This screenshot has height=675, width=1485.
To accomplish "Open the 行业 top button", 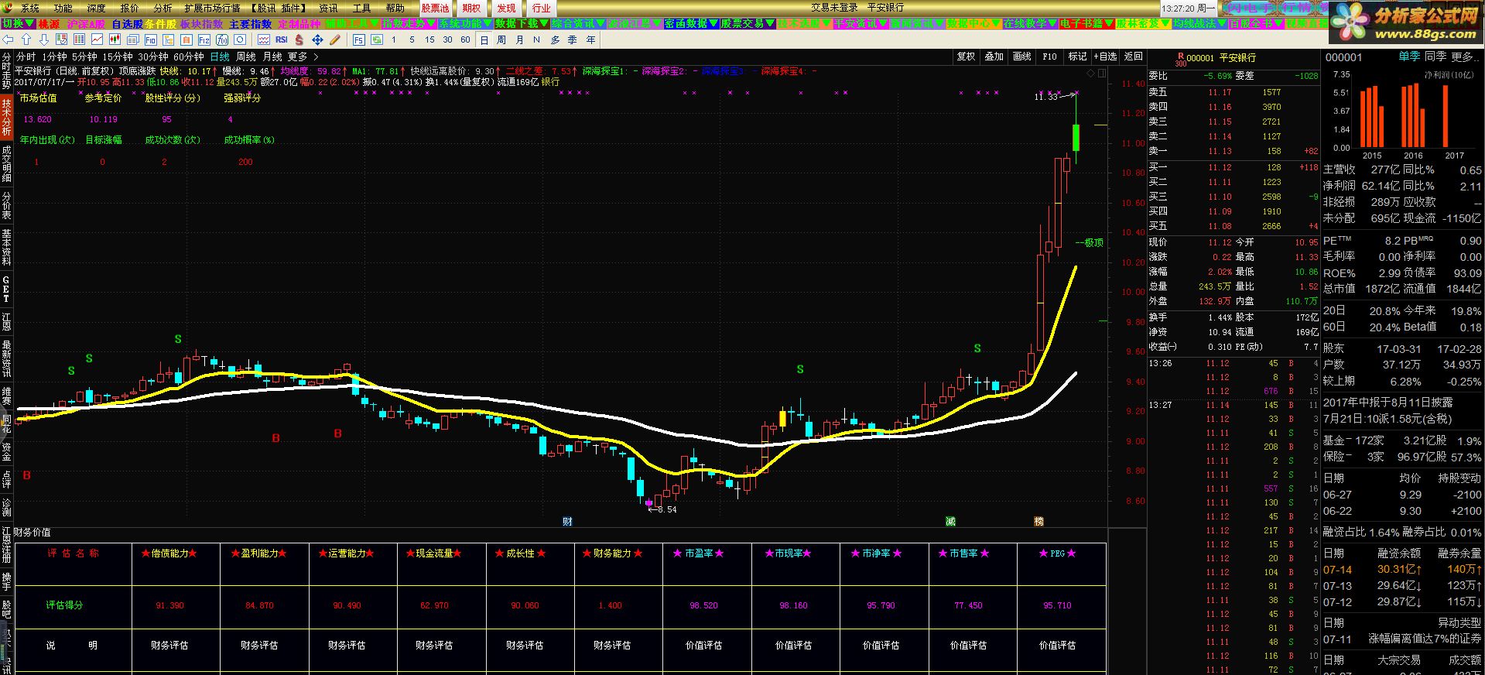I will [x=542, y=8].
